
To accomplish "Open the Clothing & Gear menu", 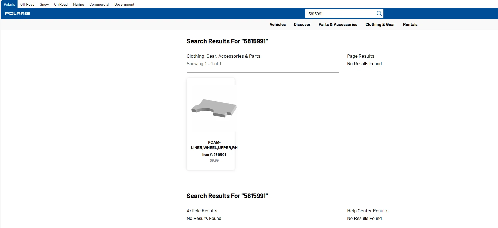I will pos(380,25).
